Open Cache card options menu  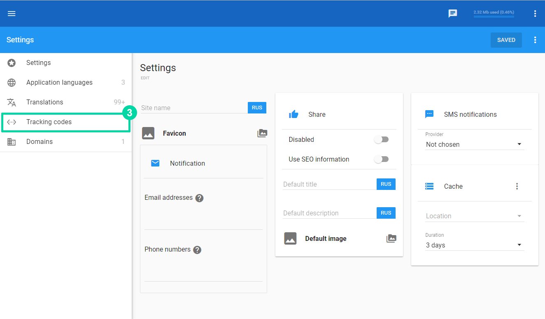[517, 186]
